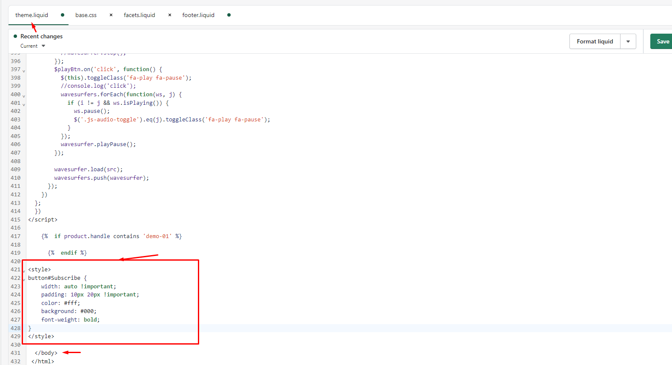Click the ws.isPlaying() condition line
672x365 pixels.
click(x=118, y=103)
